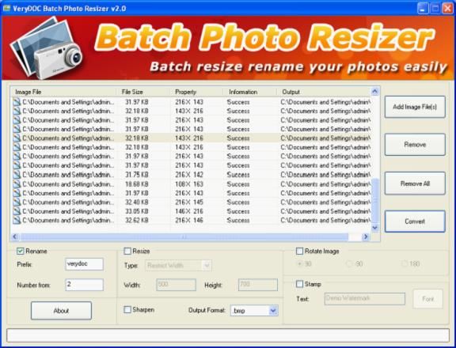Click the 32.62 KB file size

(137, 220)
